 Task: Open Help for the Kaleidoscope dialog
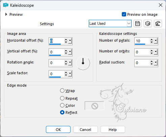113,130
